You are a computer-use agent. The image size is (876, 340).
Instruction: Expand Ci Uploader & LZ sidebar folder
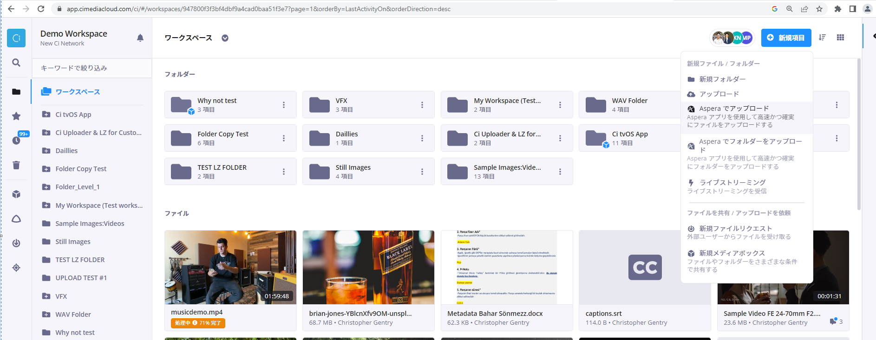[x=46, y=133]
